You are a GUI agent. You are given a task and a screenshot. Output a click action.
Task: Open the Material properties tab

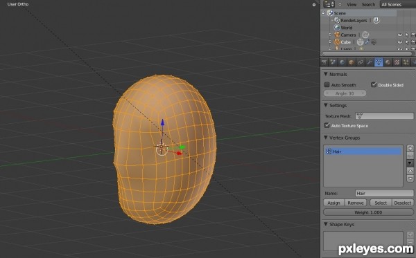point(388,62)
